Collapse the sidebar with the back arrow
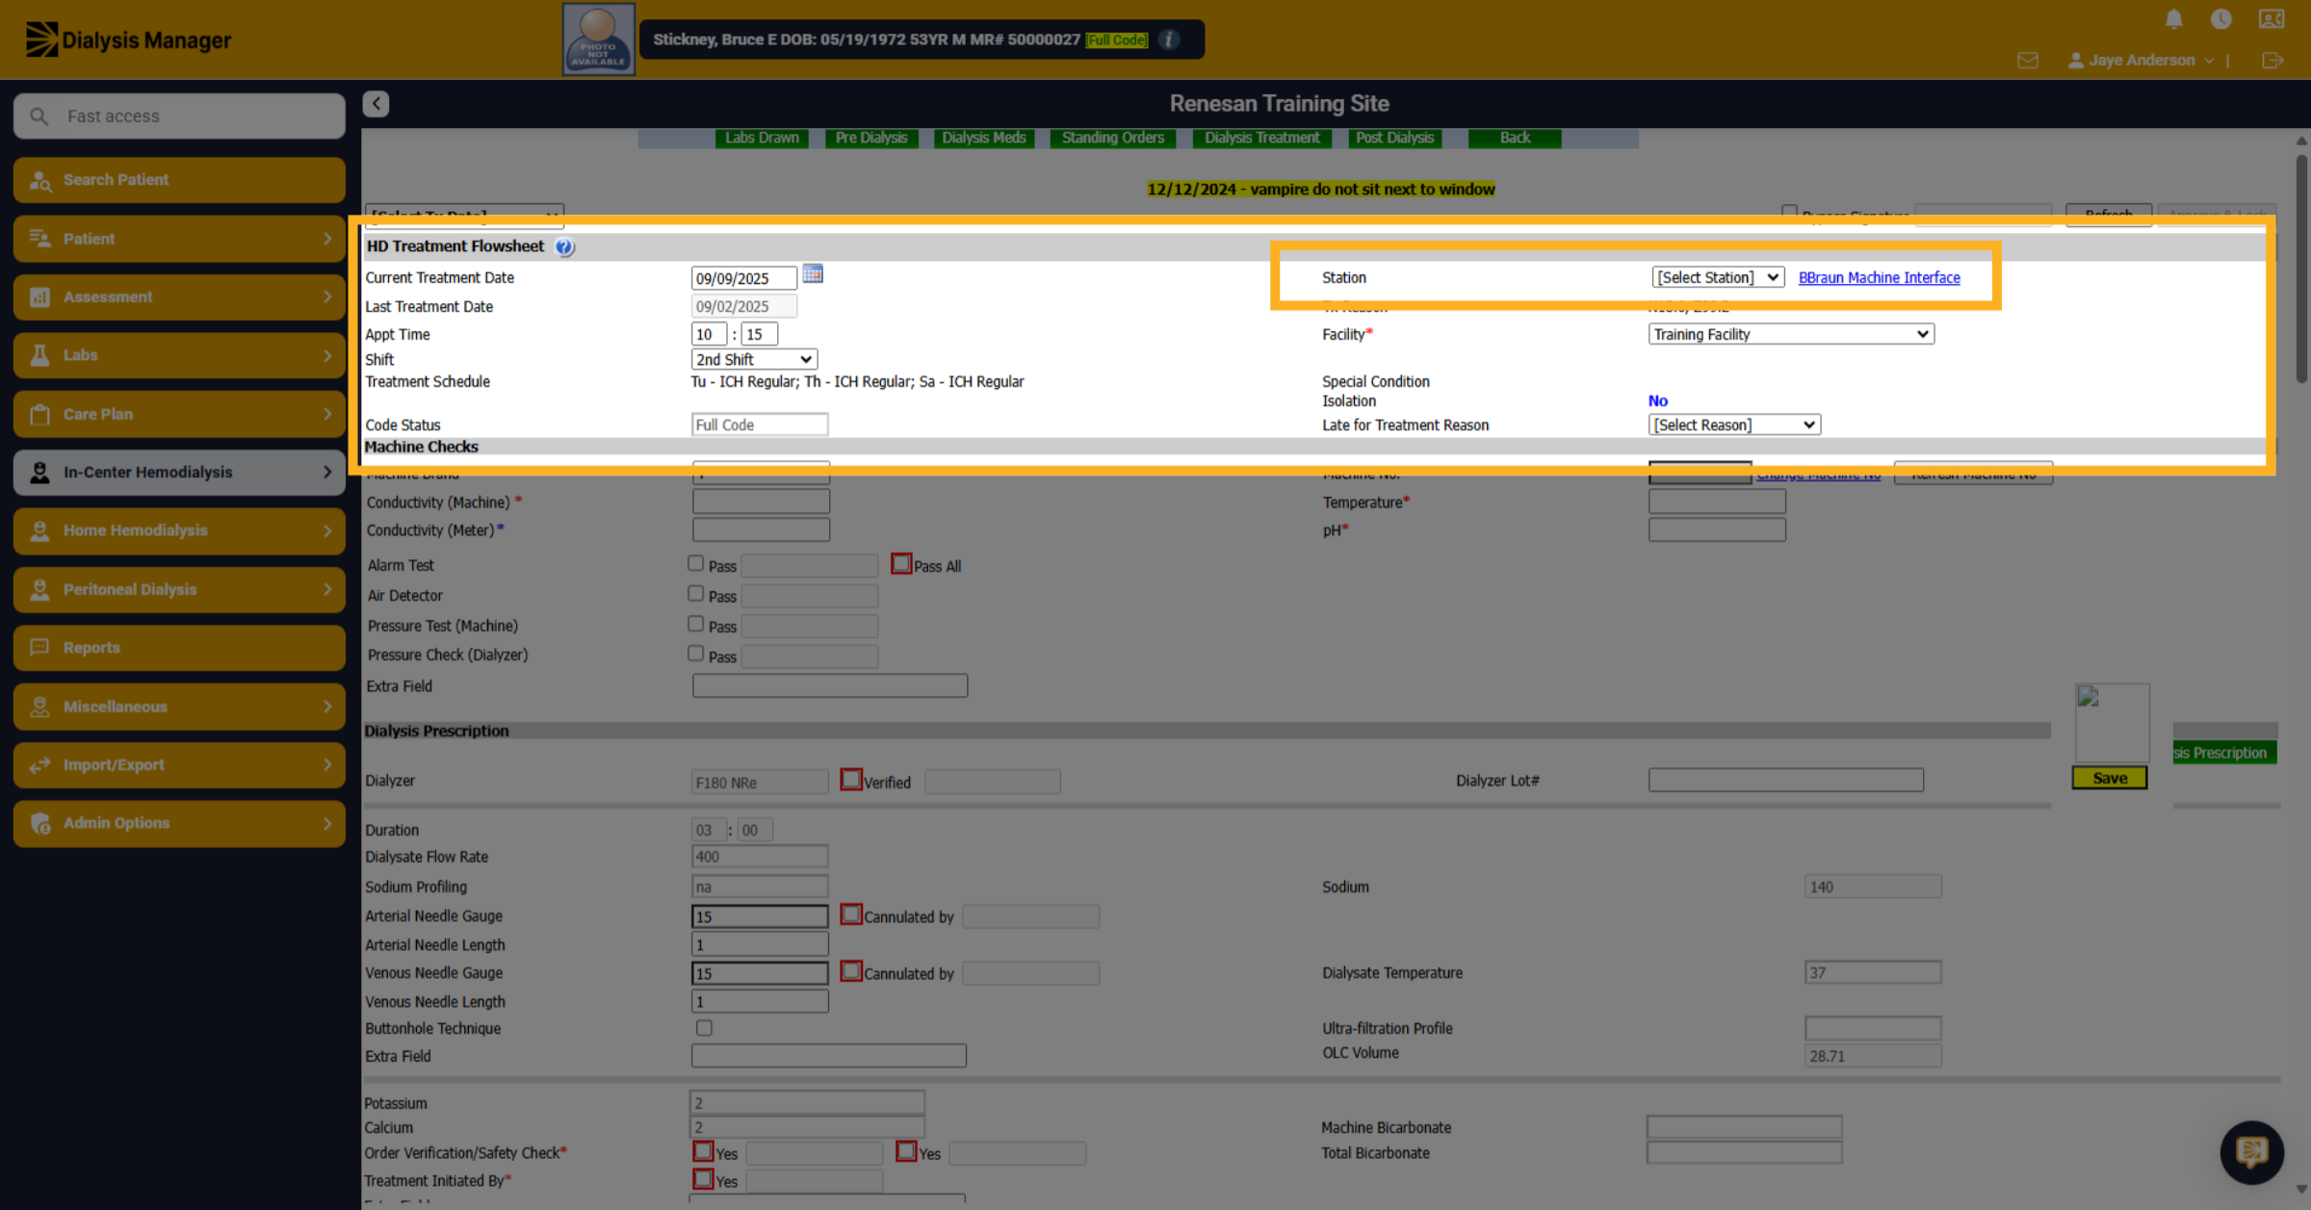 (x=376, y=103)
